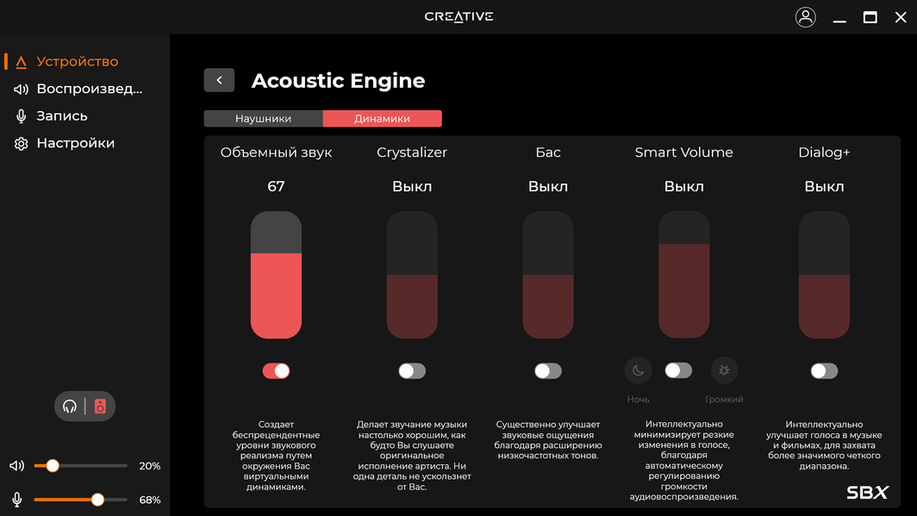This screenshot has height=516, width=917.
Task: Enable the Smart Volume toggle
Action: [x=678, y=370]
